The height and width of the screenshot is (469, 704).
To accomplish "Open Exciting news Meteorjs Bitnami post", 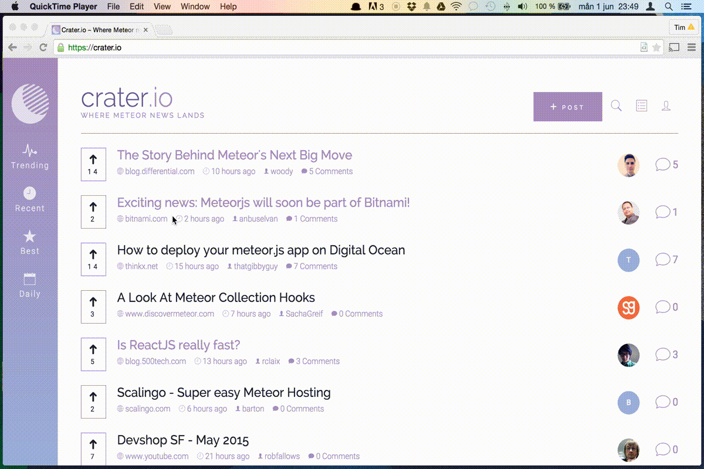I will (x=263, y=203).
